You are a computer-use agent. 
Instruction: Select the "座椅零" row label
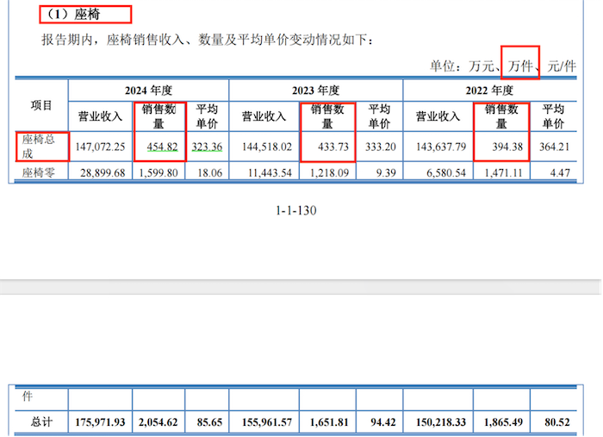coord(38,172)
